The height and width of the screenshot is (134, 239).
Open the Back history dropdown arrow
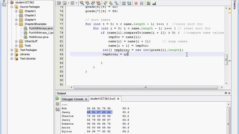[x=68, y=3]
